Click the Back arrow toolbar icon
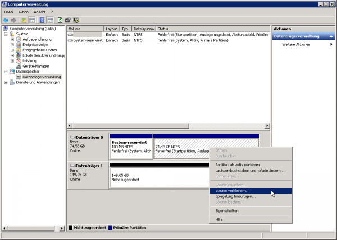 click(6, 20)
